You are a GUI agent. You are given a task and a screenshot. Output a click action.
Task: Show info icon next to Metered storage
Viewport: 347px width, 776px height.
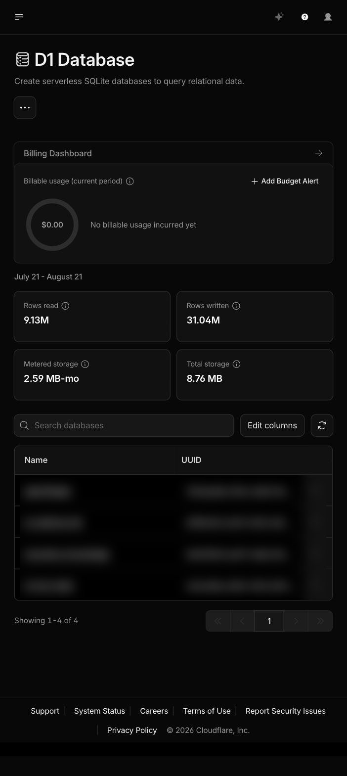85,364
